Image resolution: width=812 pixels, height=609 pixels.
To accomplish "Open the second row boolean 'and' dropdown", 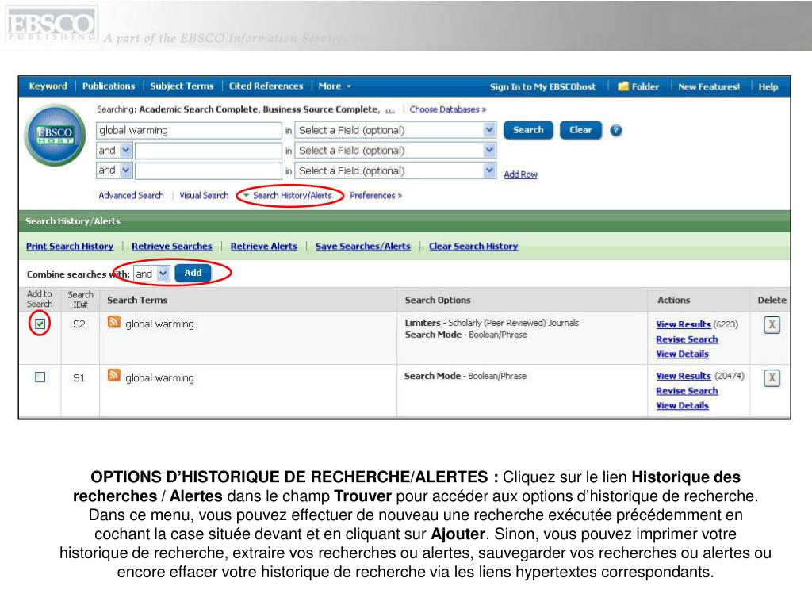I will tap(114, 151).
